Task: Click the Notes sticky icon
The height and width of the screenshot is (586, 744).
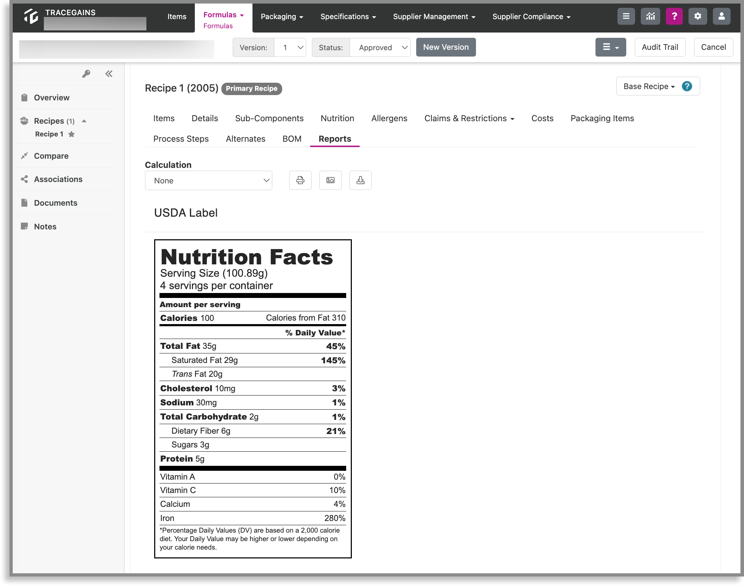Action: [x=24, y=226]
